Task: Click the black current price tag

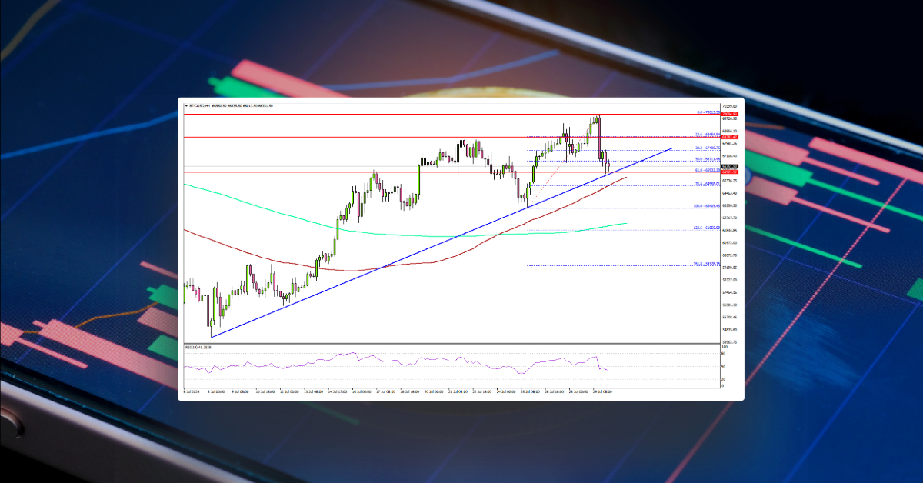Action: point(729,166)
